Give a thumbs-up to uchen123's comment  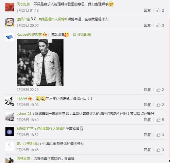(160, 120)
